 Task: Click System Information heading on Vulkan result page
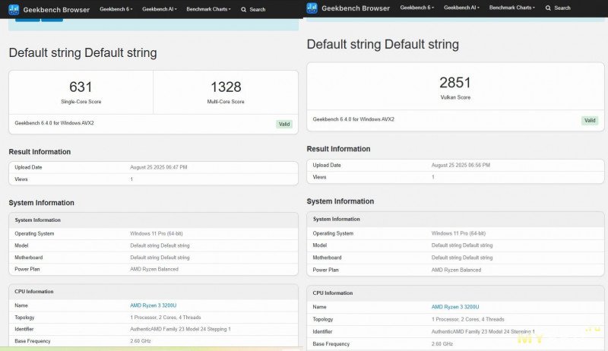click(x=340, y=201)
